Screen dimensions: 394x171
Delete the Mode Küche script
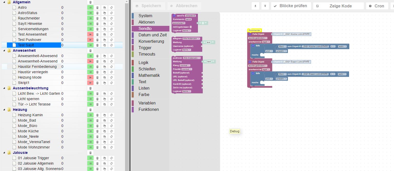click(97, 131)
